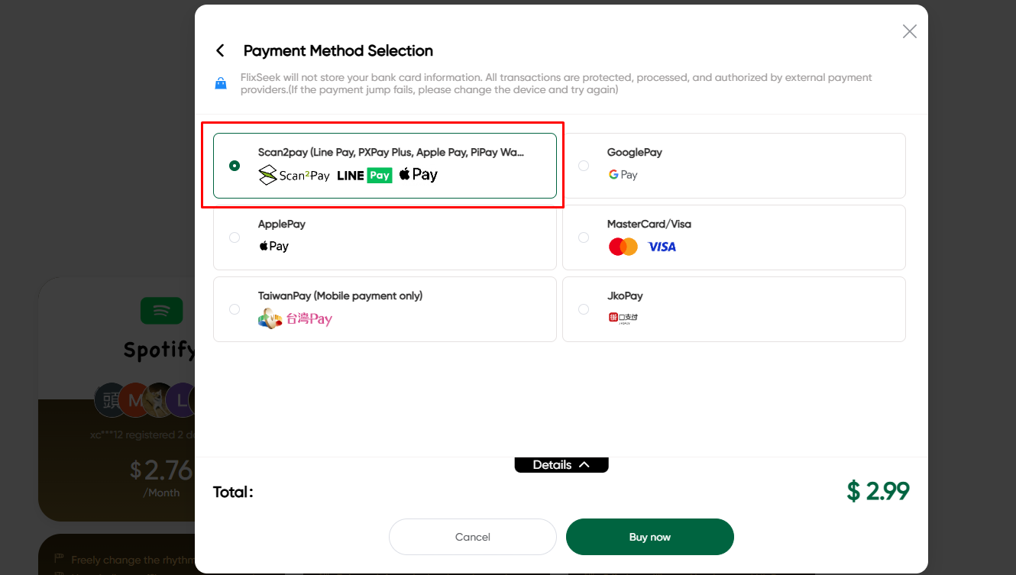The height and width of the screenshot is (575, 1016).
Task: Select the MasterCard/Visa radio button
Action: 584,237
